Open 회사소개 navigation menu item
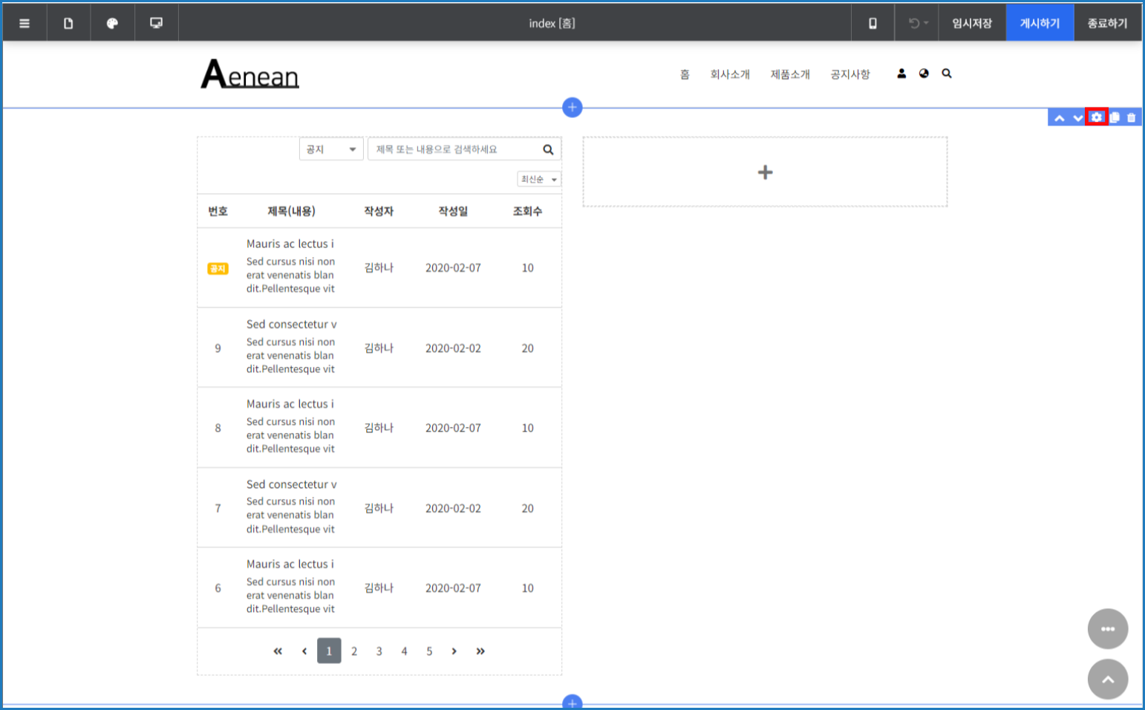Image resolution: width=1145 pixels, height=710 pixels. [729, 74]
